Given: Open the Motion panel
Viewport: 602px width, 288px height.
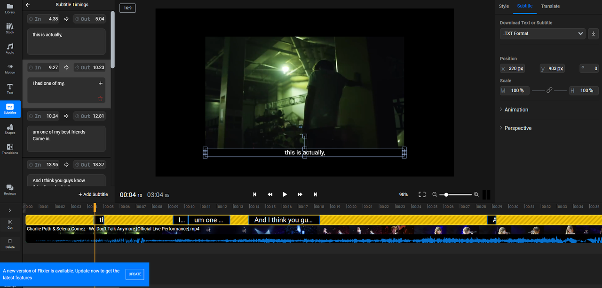Looking at the screenshot, I should point(10,69).
